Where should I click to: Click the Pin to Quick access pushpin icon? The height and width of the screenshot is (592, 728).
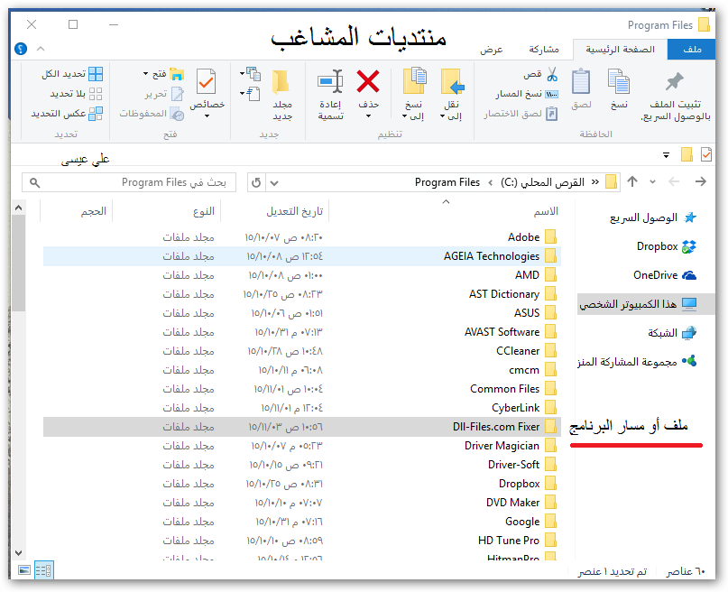pos(674,83)
